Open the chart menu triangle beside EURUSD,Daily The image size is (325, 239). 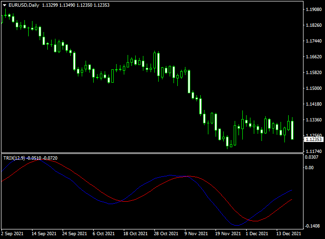(x=5, y=5)
